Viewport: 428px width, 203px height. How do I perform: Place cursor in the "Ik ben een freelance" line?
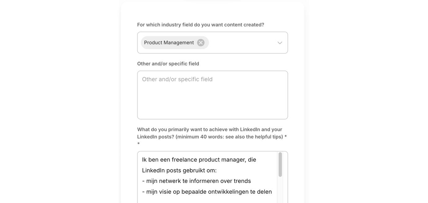click(199, 160)
